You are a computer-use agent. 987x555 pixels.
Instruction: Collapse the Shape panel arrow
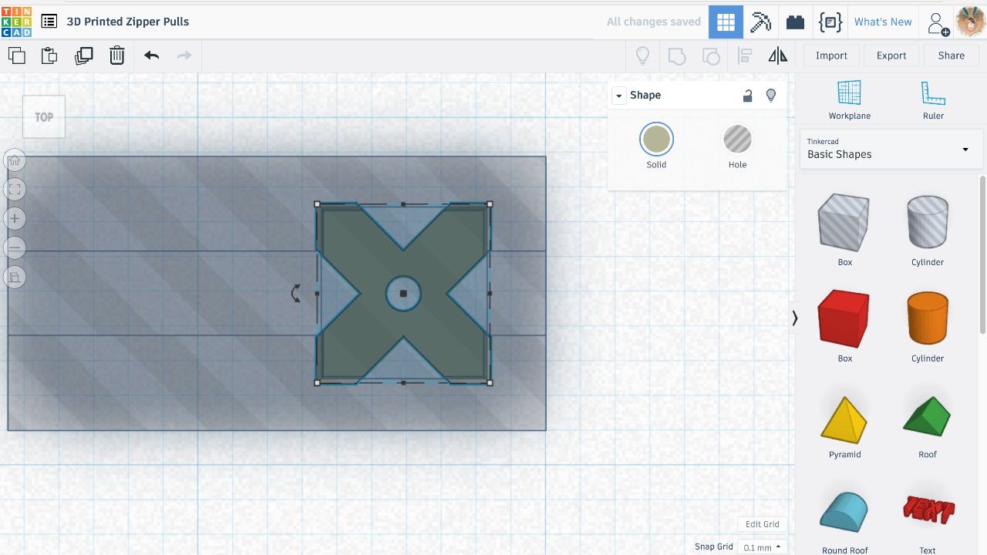(618, 96)
